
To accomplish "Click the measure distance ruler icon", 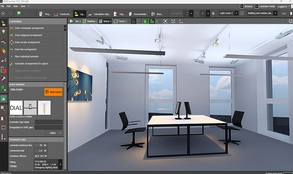I will pos(173,21).
